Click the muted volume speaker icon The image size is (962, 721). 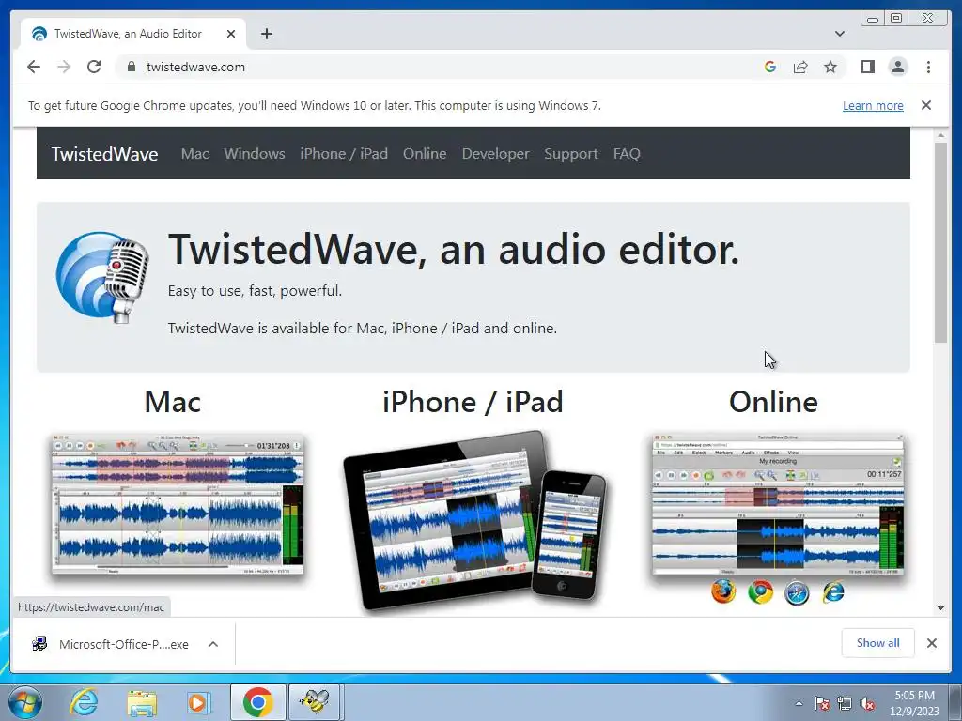click(867, 704)
